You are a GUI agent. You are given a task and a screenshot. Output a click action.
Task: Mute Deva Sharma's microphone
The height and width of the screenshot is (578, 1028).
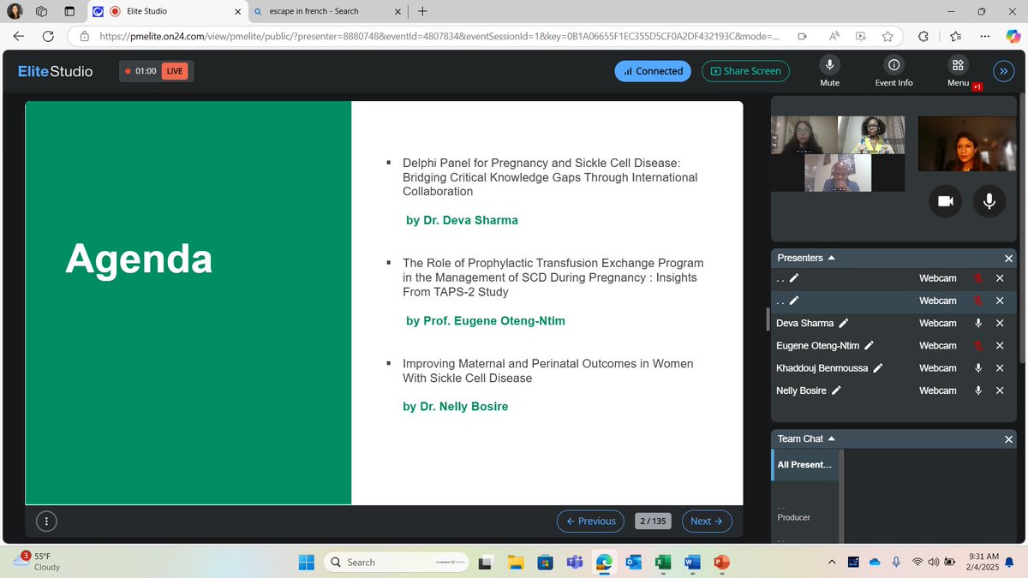977,323
